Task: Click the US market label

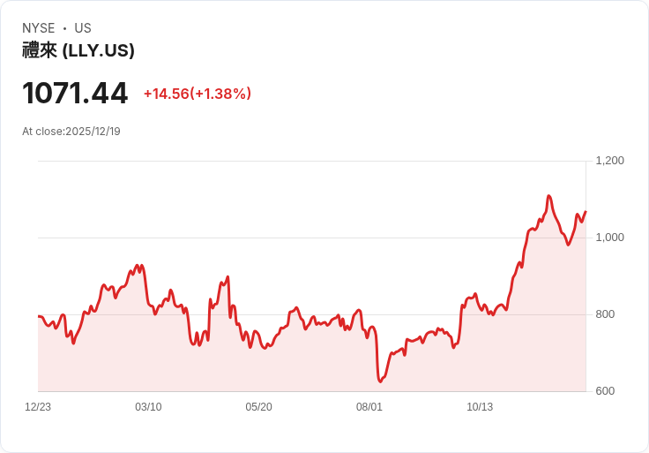Action: tap(83, 28)
